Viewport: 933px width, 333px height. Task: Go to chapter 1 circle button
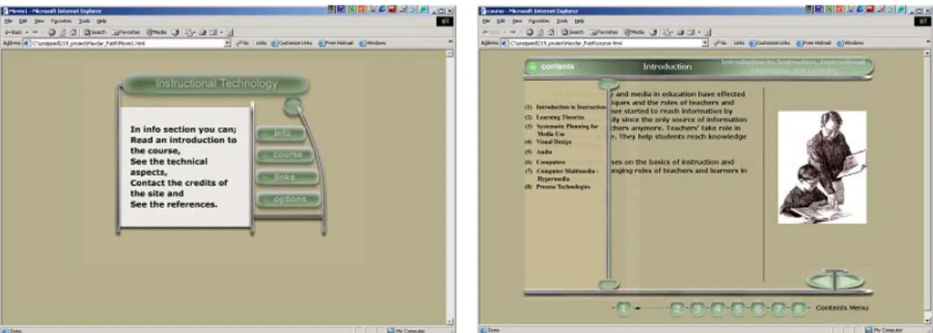pyautogui.click(x=624, y=308)
